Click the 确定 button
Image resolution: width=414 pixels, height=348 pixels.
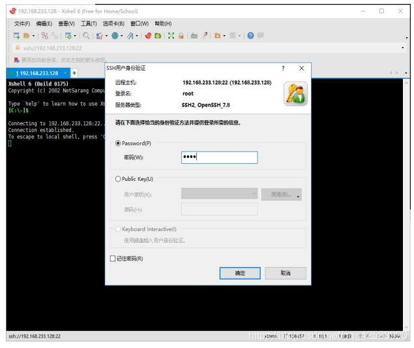pos(240,273)
